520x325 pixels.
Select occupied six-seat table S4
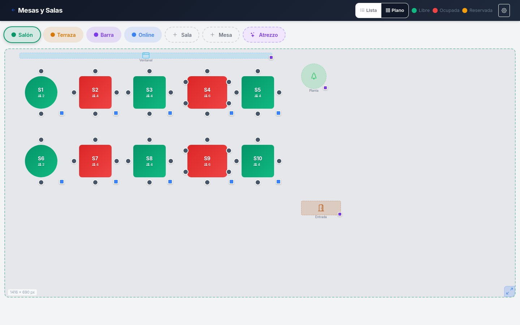(207, 92)
